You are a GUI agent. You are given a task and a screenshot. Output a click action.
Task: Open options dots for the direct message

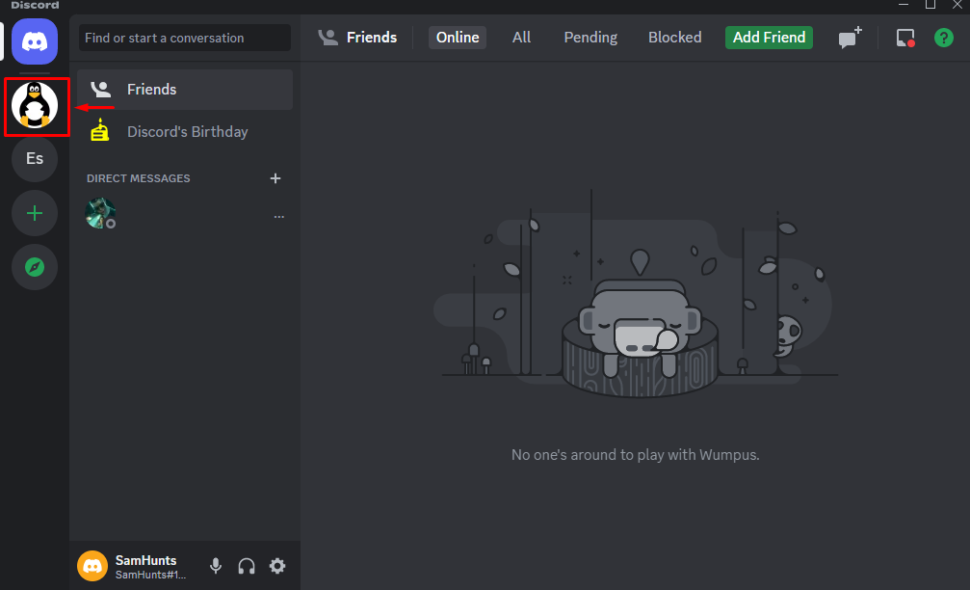pos(279,217)
